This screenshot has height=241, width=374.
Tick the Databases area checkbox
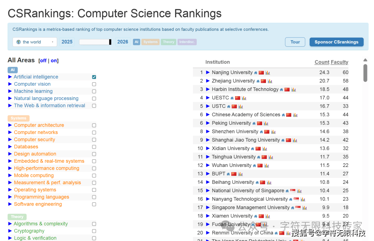[x=94, y=147]
